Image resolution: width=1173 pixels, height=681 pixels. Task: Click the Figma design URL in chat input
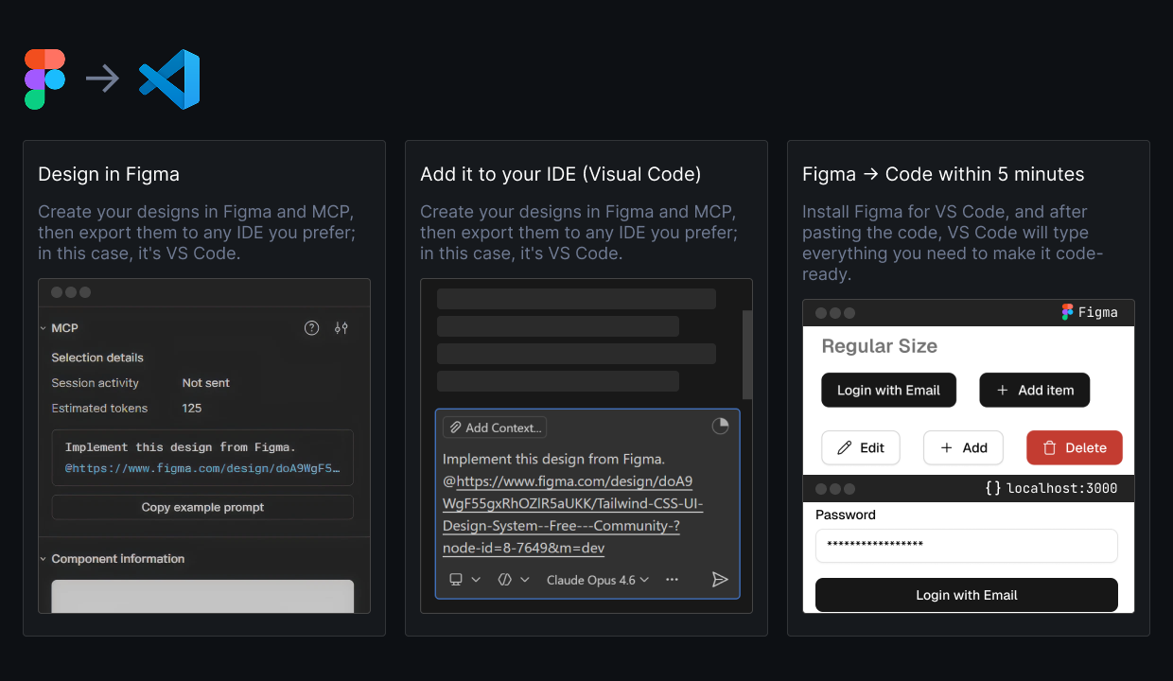coord(573,503)
